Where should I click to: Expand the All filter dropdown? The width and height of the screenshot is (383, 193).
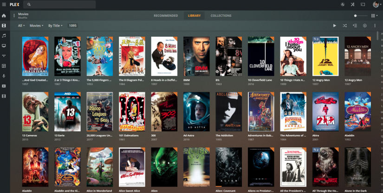21,26
